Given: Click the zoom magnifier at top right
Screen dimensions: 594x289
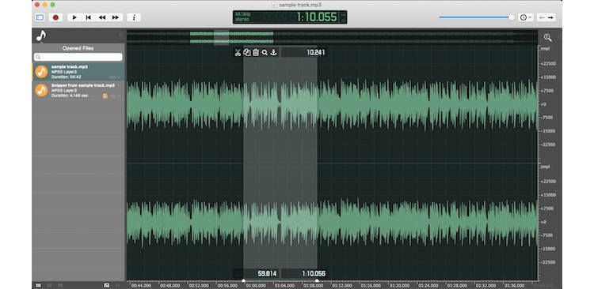Looking at the screenshot, I should click(547, 37).
